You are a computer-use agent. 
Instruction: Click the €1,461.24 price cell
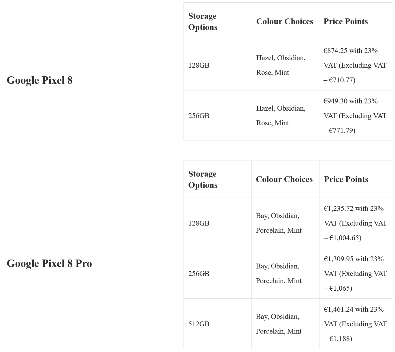click(355, 324)
